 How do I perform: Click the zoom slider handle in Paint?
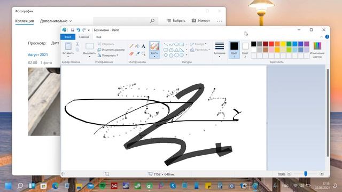coord(306,174)
